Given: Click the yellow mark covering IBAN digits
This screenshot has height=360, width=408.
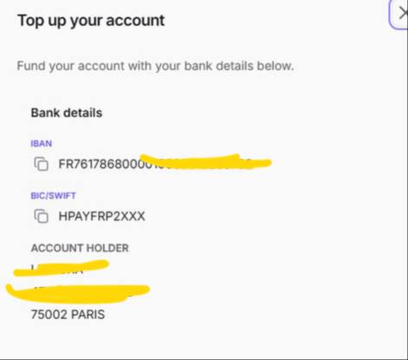Looking at the screenshot, I should (x=205, y=162).
